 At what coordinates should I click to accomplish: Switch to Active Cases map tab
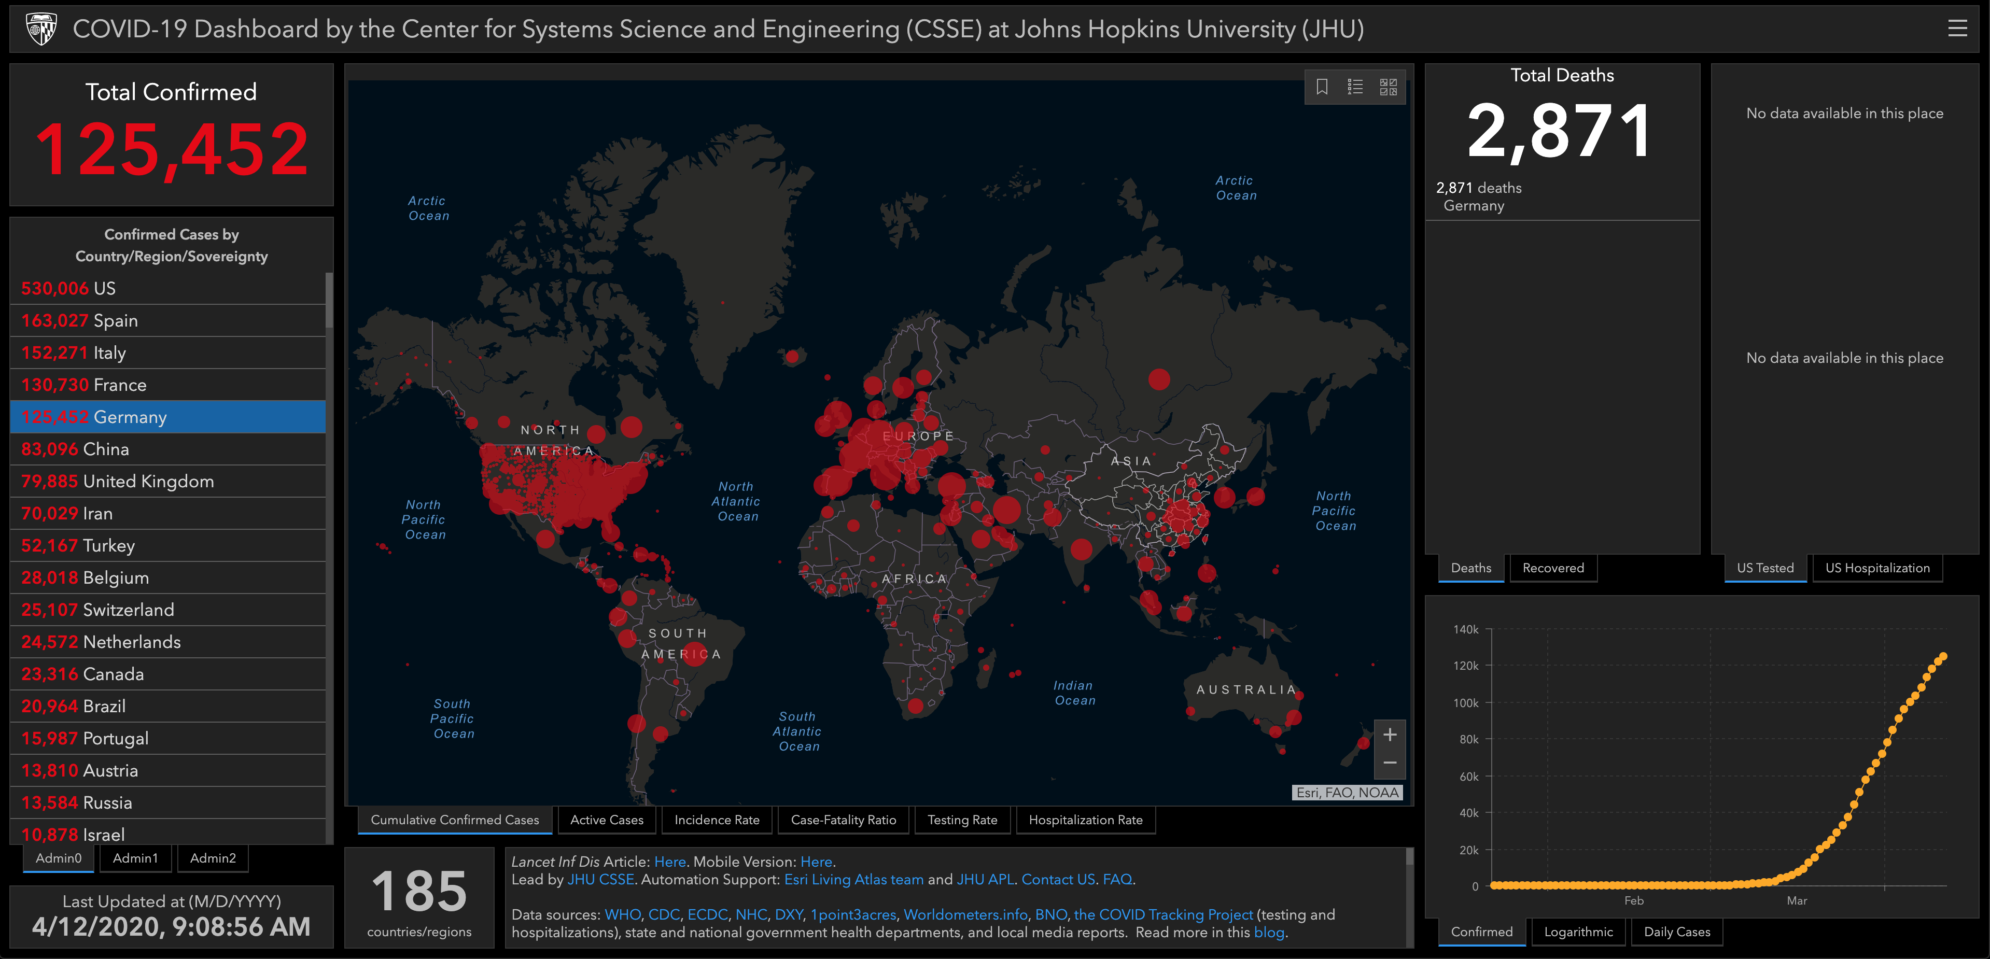[x=607, y=820]
